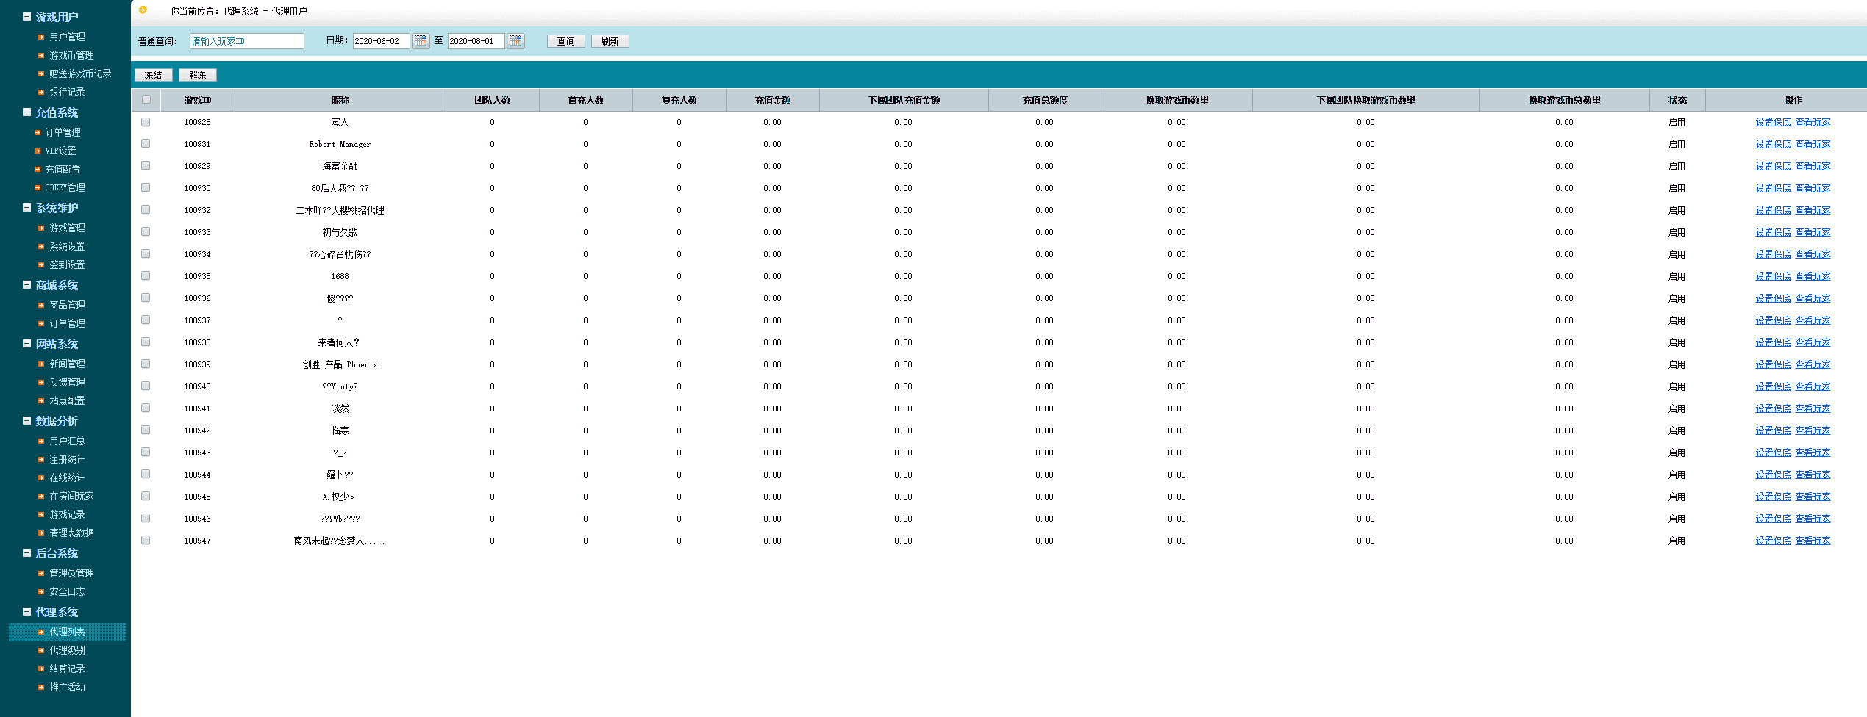This screenshot has width=1867, height=717.
Task: Check the checkbox for game ID 100928
Action: [x=146, y=122]
